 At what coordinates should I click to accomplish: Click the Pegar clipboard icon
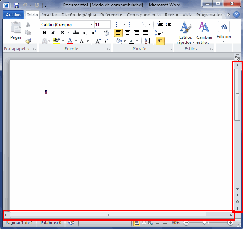(x=16, y=27)
